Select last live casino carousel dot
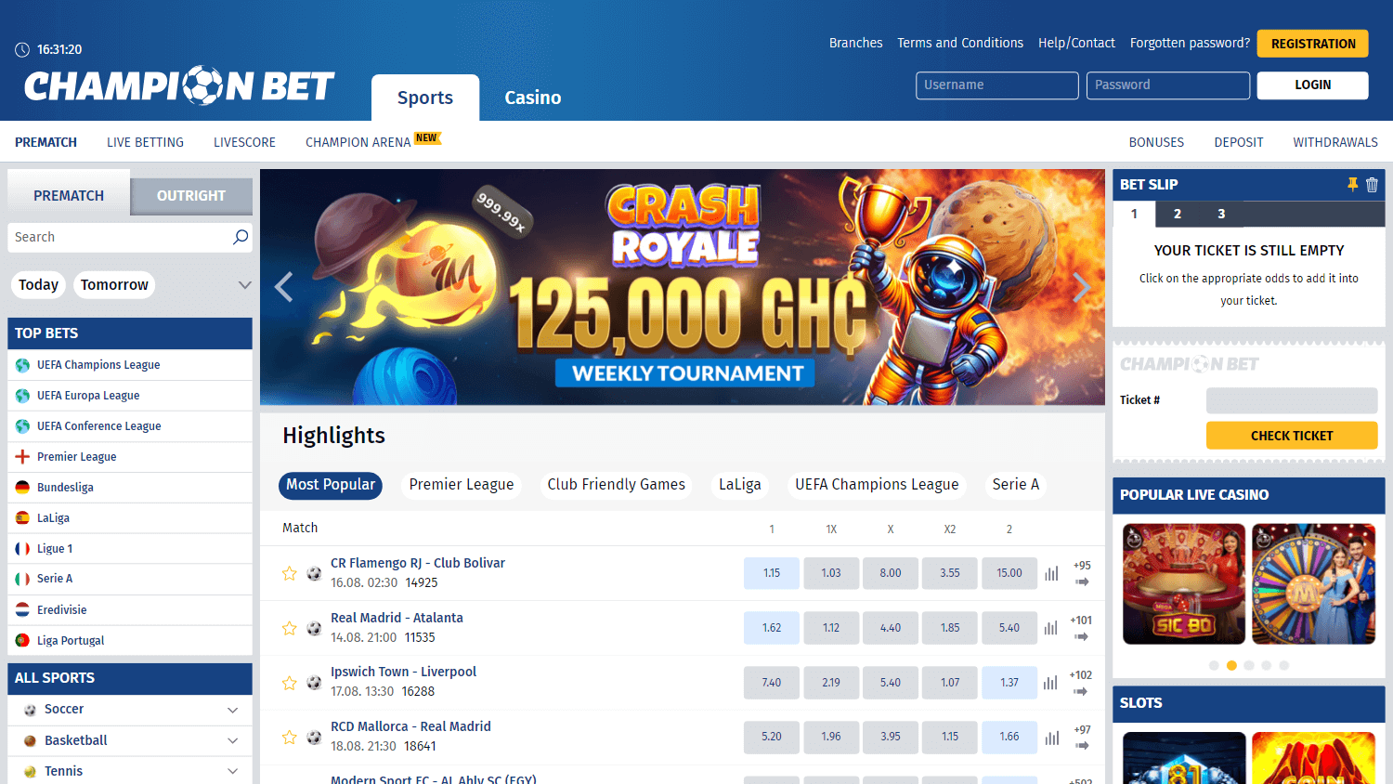This screenshot has width=1393, height=784. [x=1284, y=665]
